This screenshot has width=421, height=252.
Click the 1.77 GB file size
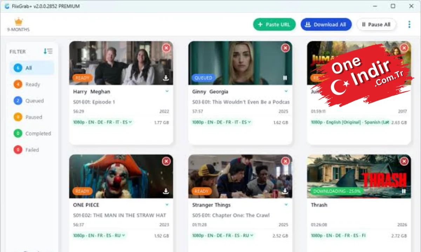pos(162,122)
